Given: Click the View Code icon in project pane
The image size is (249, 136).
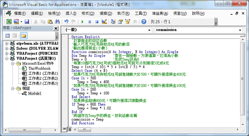Looking at the screenshot, I should click(8, 35).
